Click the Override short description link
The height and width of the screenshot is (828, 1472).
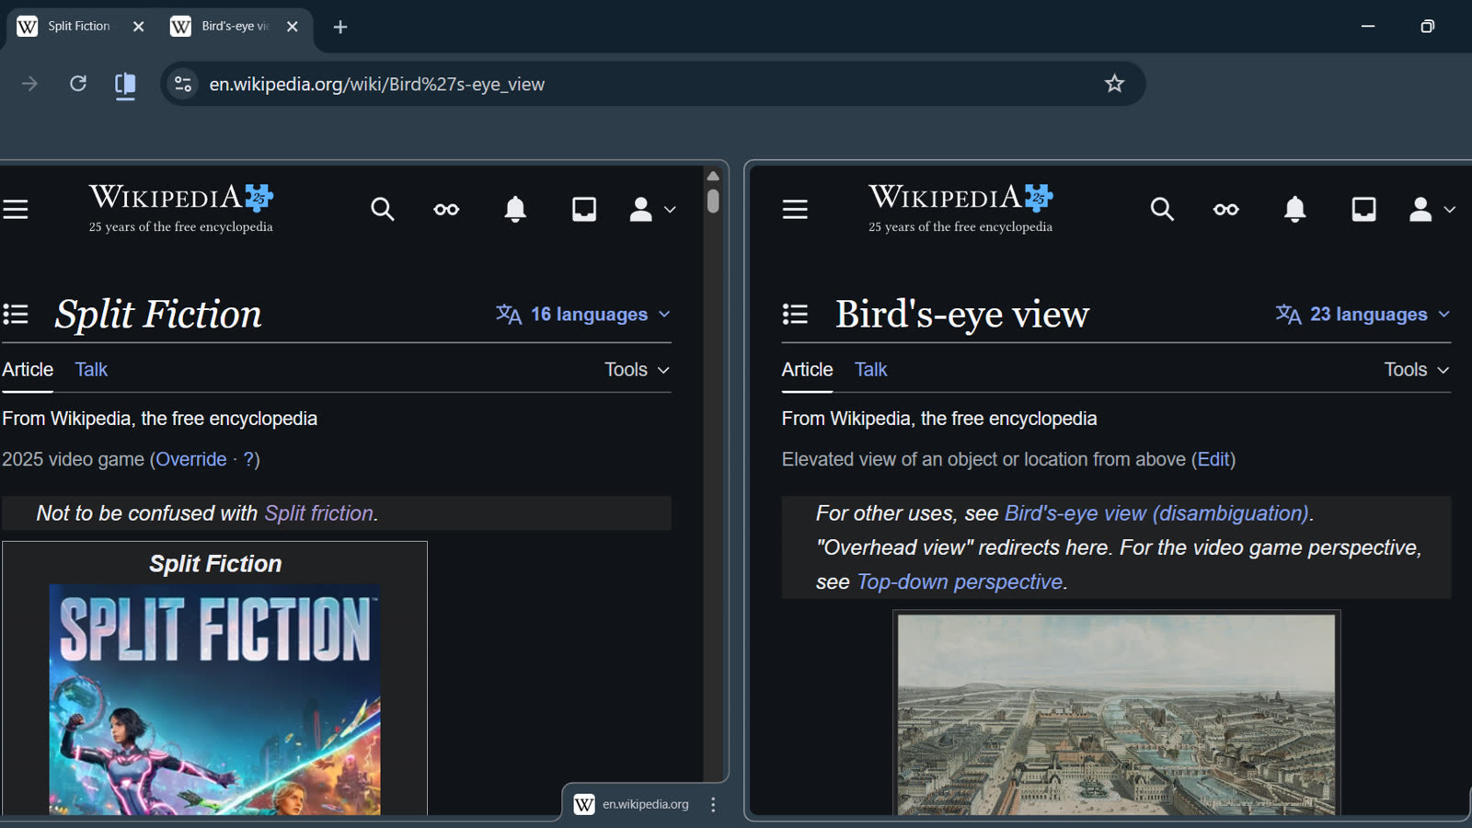[191, 459]
